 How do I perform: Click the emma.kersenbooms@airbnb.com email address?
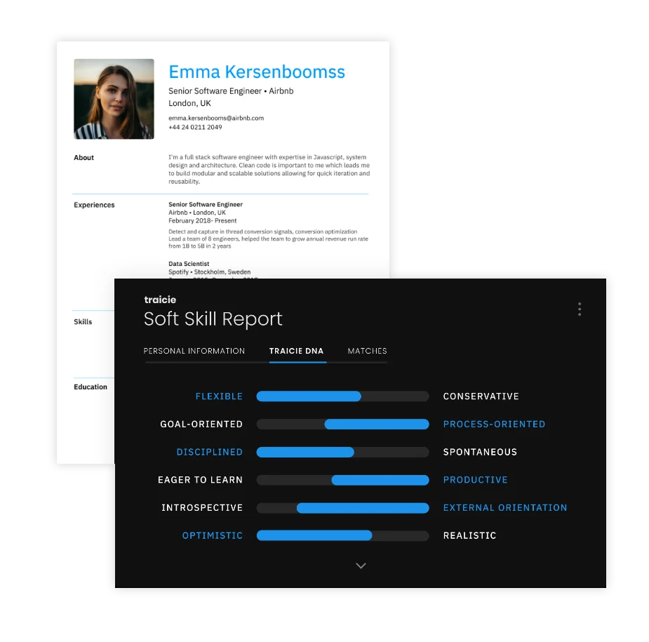[216, 118]
